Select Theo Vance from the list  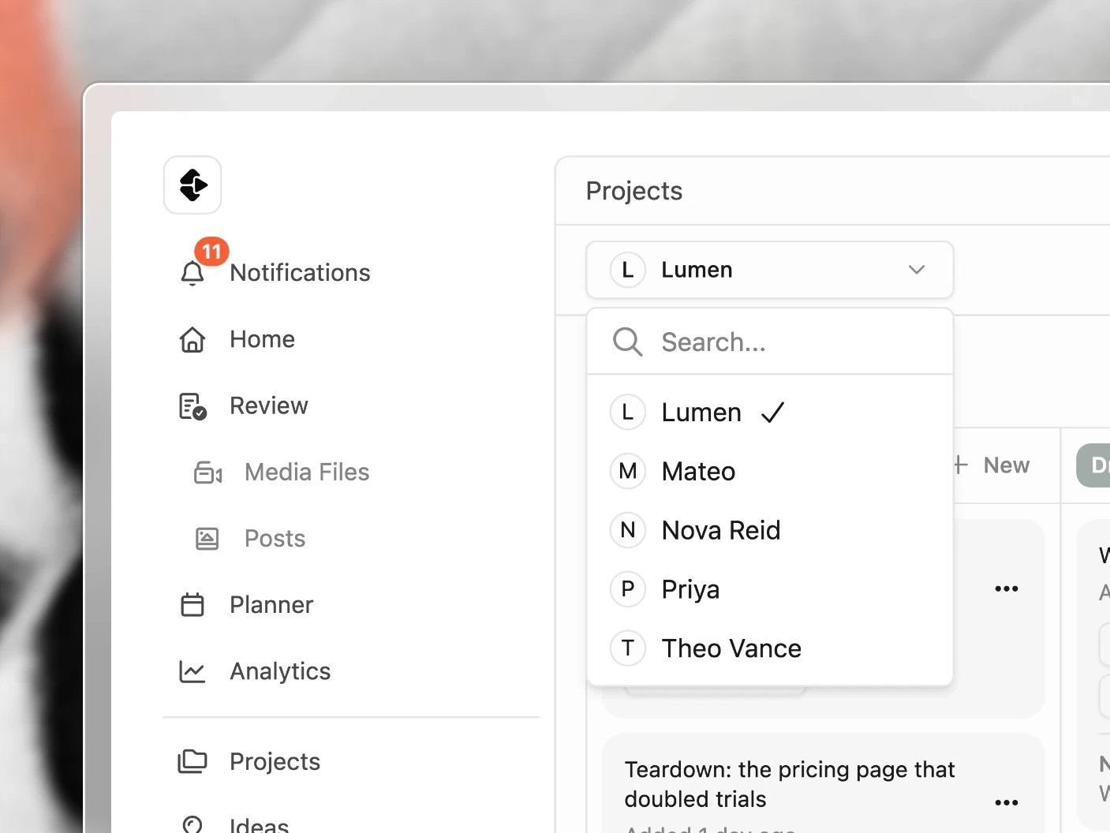[770, 648]
